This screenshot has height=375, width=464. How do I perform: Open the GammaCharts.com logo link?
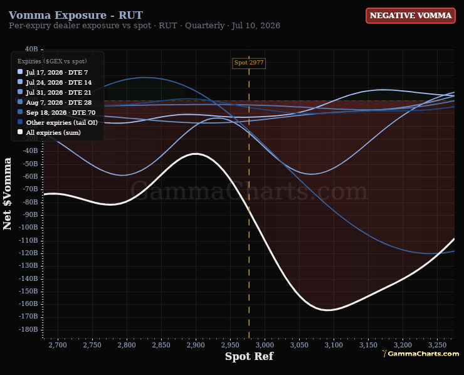421,354
